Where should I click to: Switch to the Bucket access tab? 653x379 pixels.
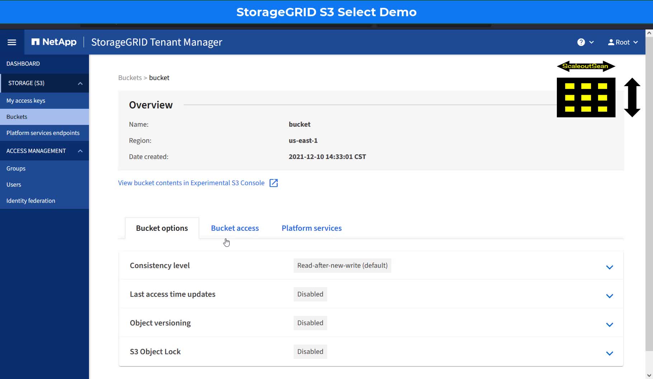235,228
